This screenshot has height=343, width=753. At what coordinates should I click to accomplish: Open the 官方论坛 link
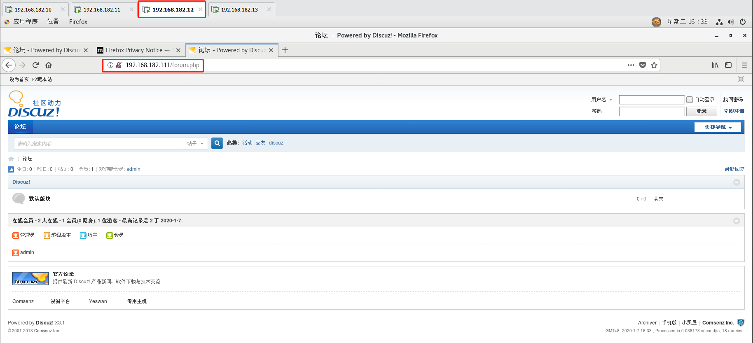tap(63, 274)
